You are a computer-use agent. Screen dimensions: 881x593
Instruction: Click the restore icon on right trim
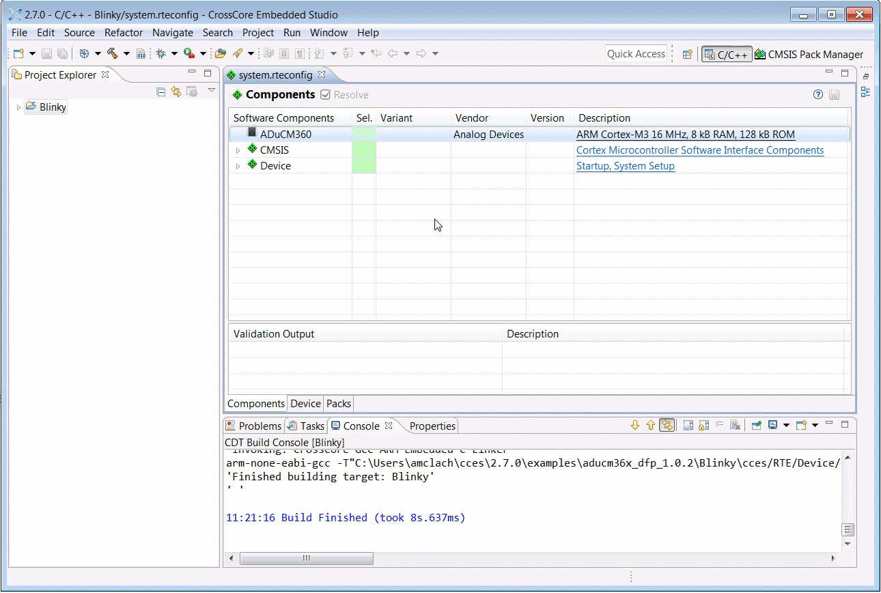[x=866, y=77]
